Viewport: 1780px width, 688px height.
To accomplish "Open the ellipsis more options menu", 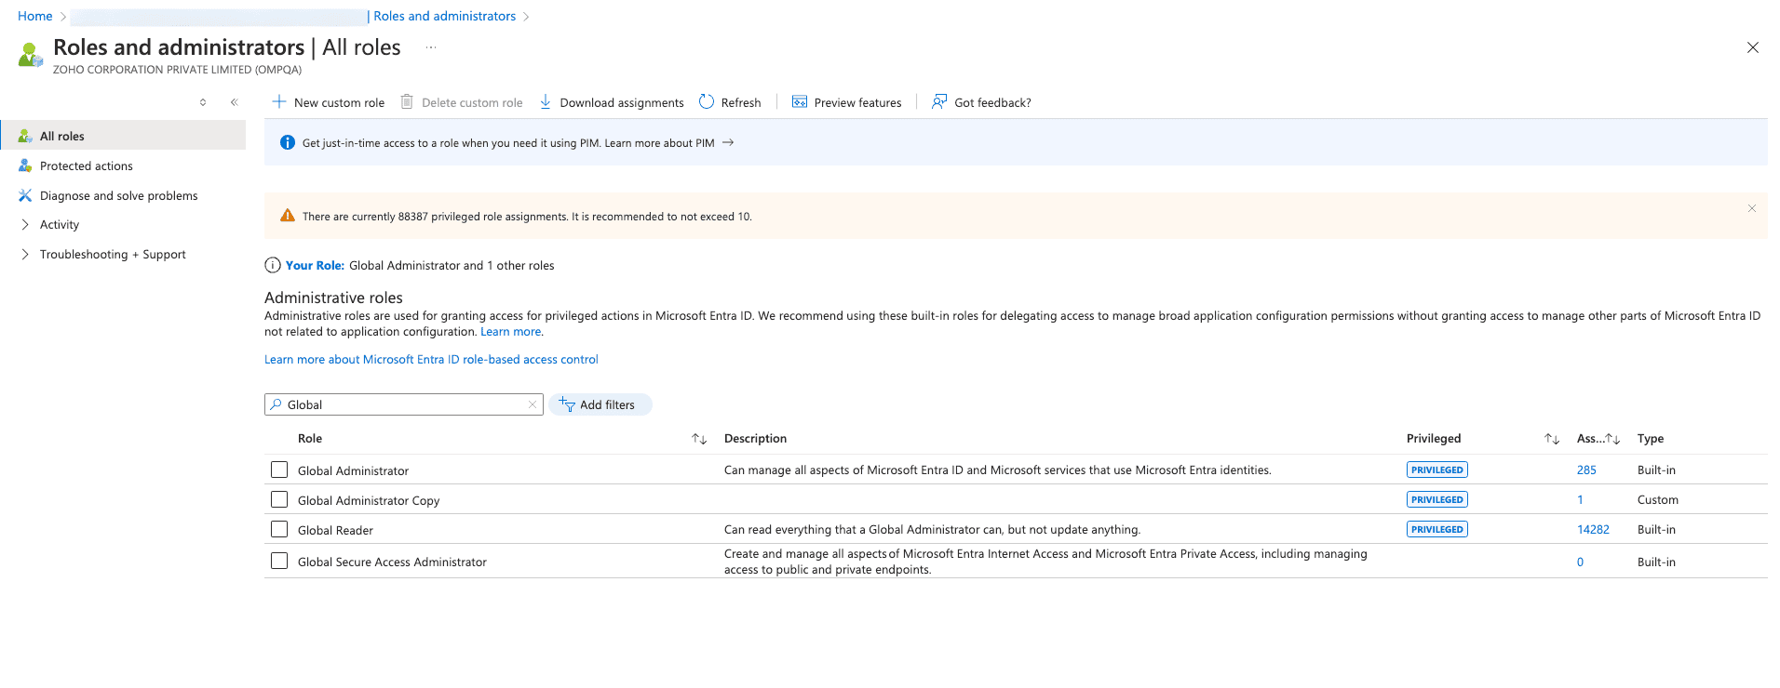I will [431, 47].
